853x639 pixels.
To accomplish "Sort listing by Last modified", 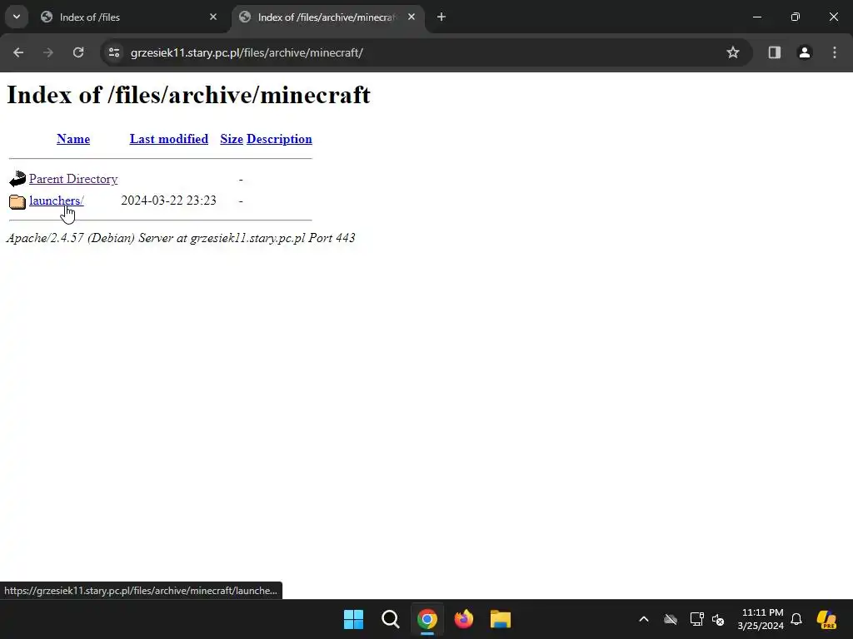I will (168, 139).
